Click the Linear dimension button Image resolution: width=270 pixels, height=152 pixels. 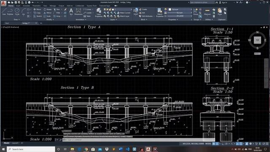(88, 9)
